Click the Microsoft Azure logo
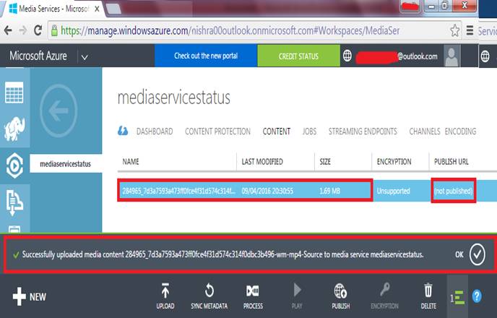Screen dimensions: 497x318 coord(38,56)
